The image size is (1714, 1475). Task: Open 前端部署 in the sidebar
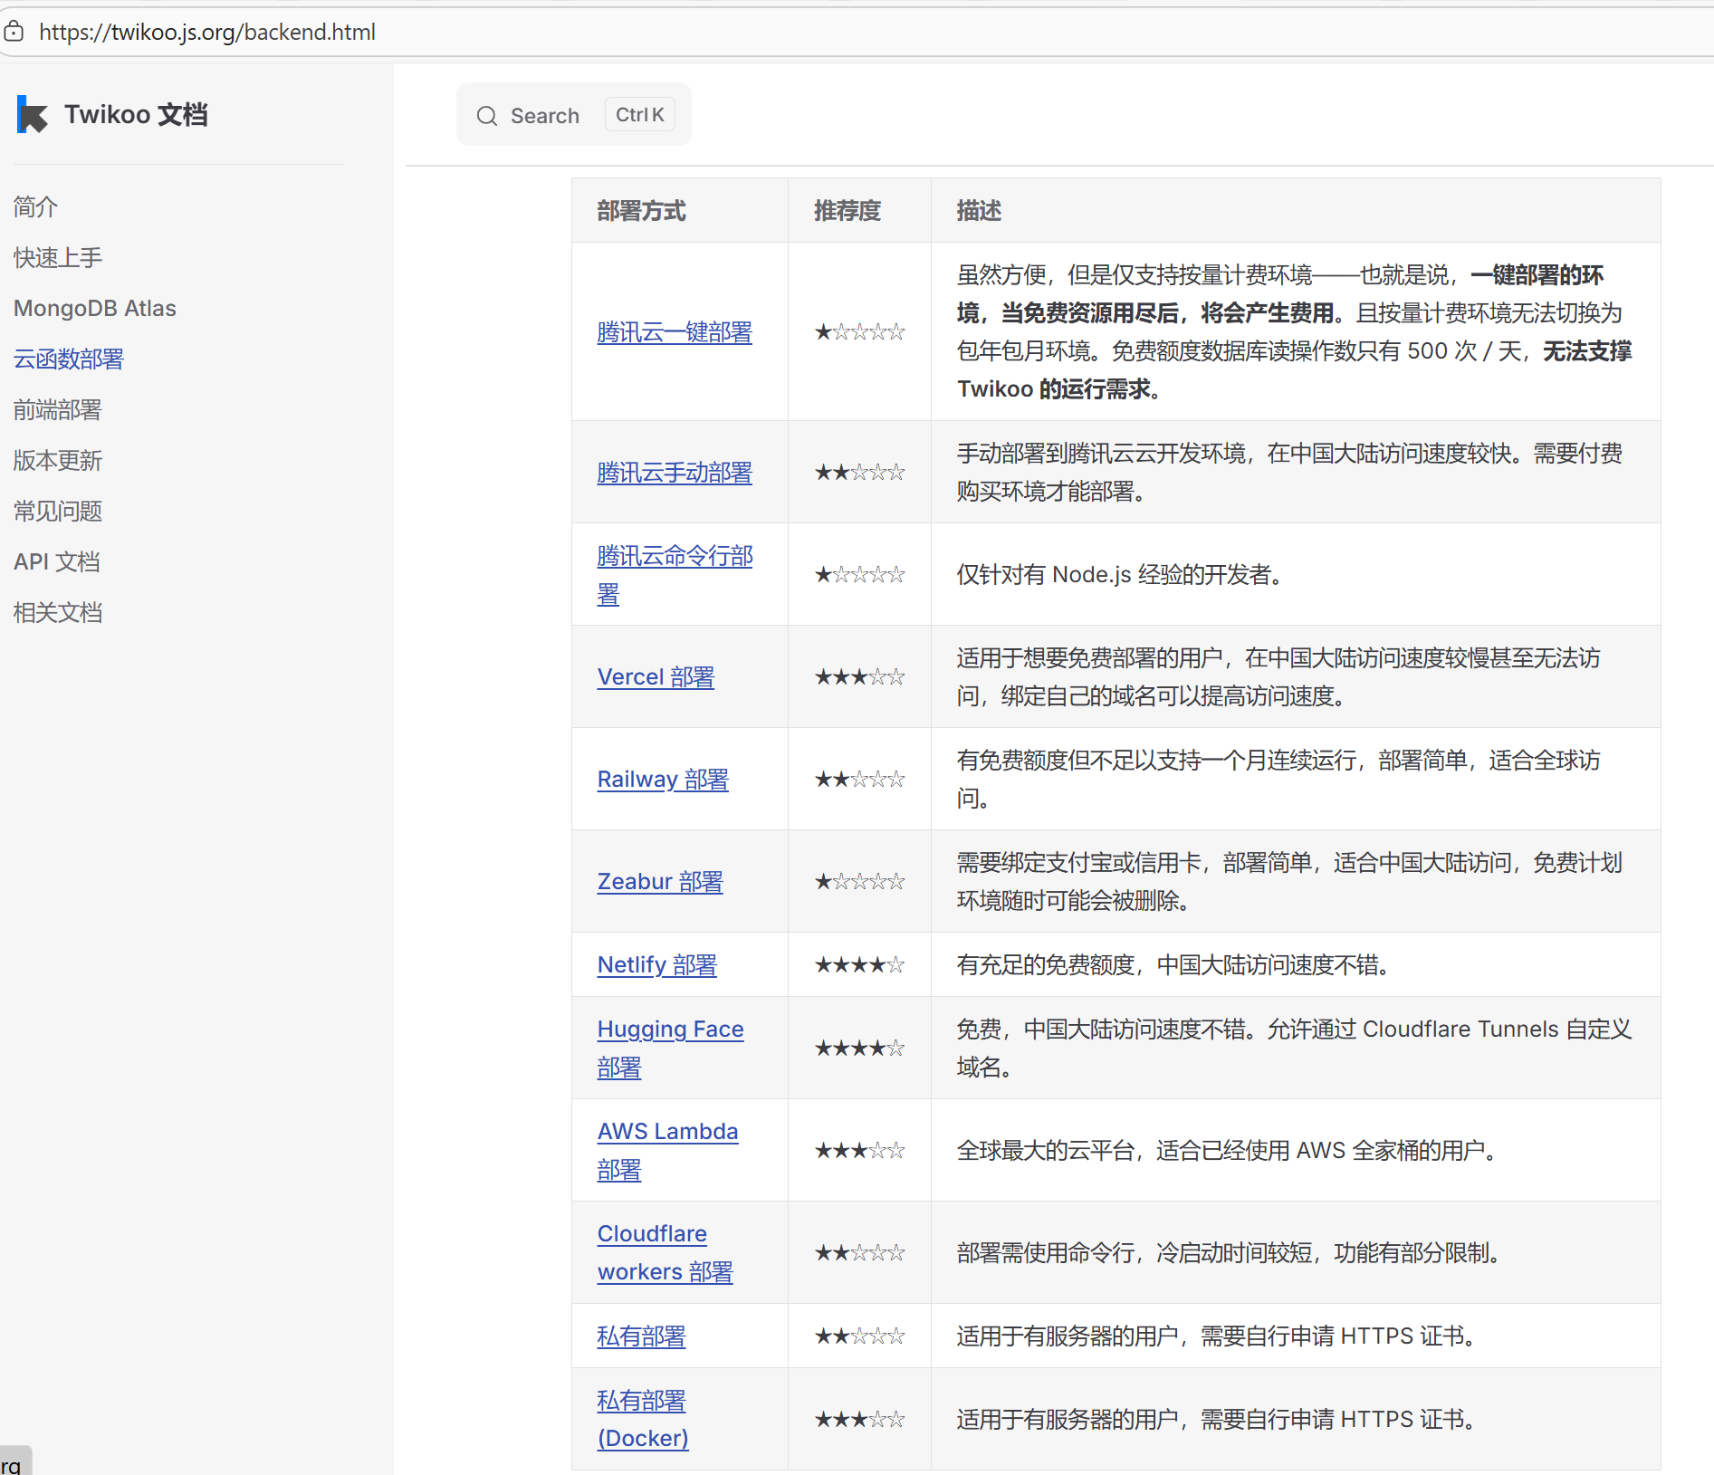tap(58, 409)
